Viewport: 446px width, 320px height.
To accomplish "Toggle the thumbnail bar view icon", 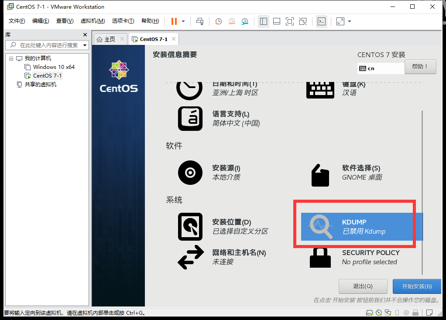I will pyautogui.click(x=277, y=21).
